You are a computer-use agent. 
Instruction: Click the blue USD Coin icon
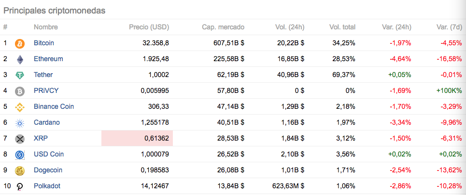[x=20, y=155]
